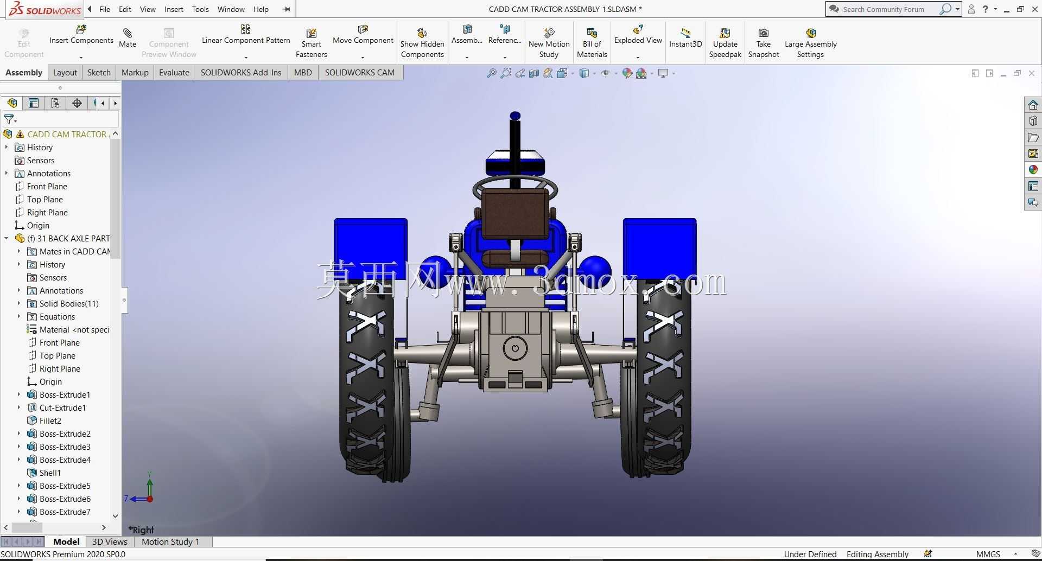Collapse the 31 BACK AXLE PART node

pos(7,238)
